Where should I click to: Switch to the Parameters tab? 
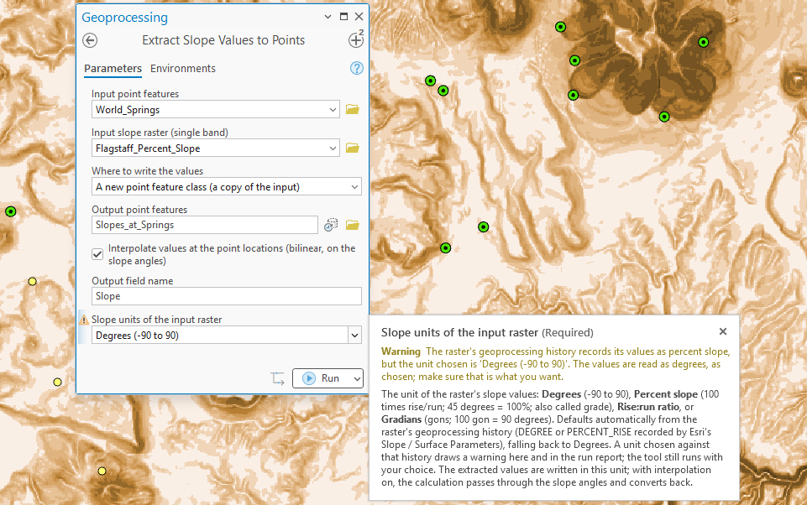point(113,69)
